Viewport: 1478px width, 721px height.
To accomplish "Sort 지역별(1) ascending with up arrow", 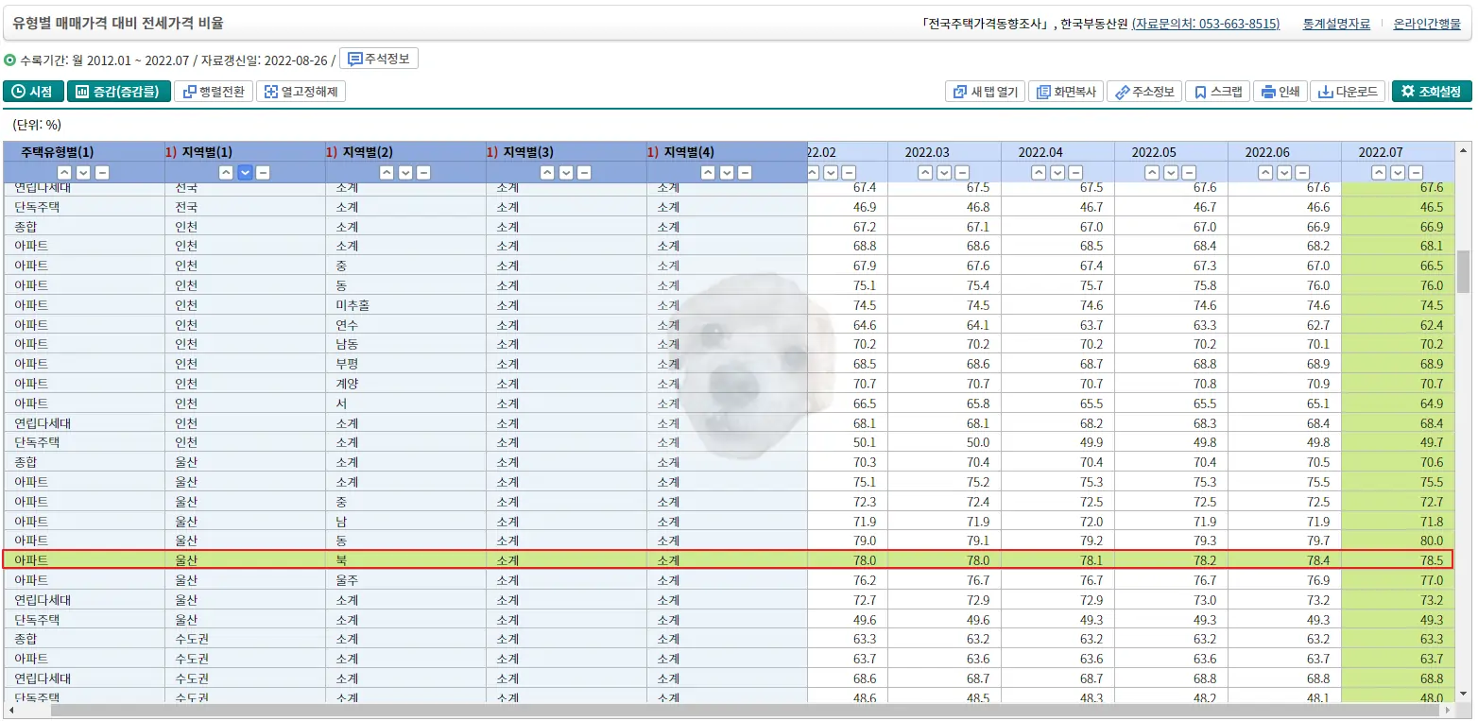I will 225,172.
